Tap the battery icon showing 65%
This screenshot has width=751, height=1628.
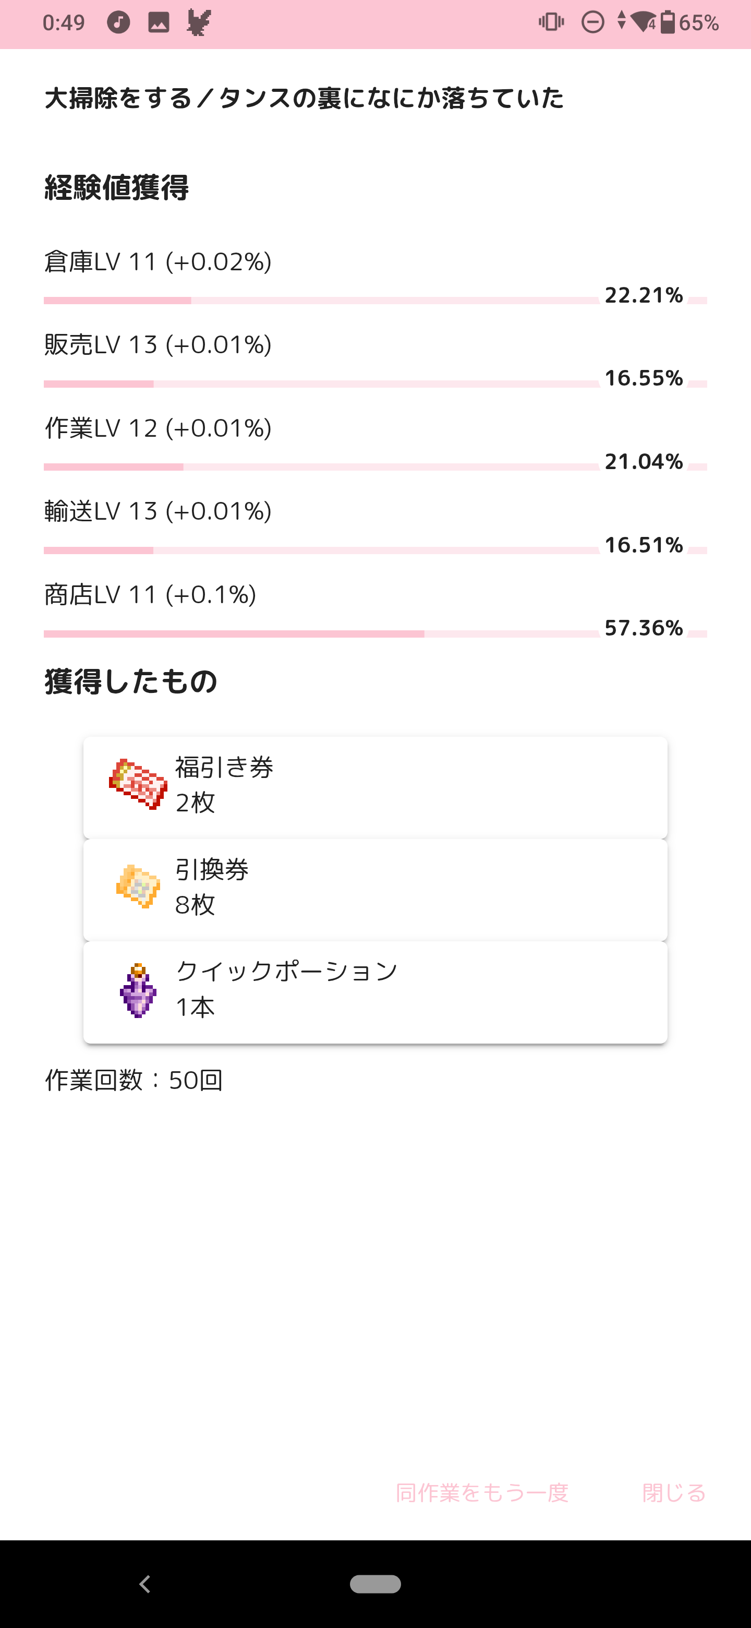tap(668, 23)
